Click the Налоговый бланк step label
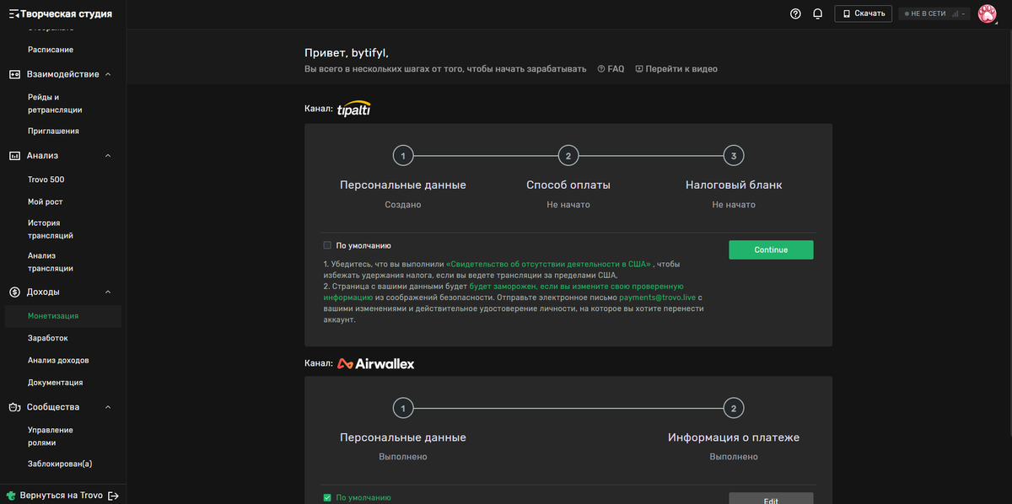 click(734, 185)
